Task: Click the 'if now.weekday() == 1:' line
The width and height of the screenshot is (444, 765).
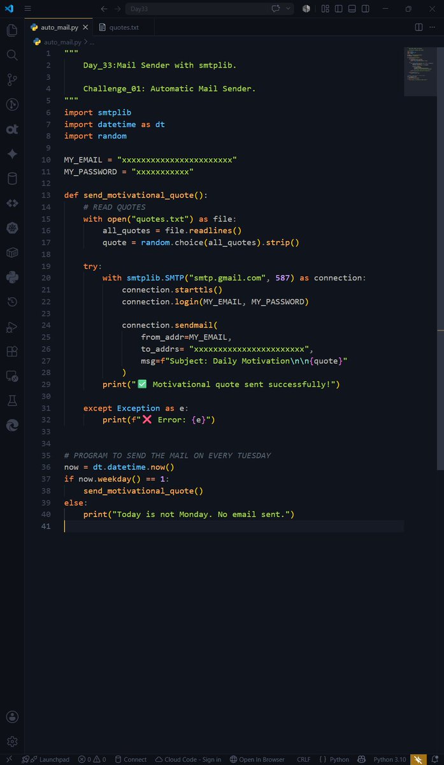Action: tap(117, 479)
